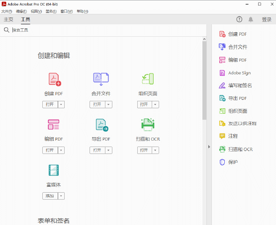Select 填写和签名 pen icon in sidebar

tap(222, 85)
